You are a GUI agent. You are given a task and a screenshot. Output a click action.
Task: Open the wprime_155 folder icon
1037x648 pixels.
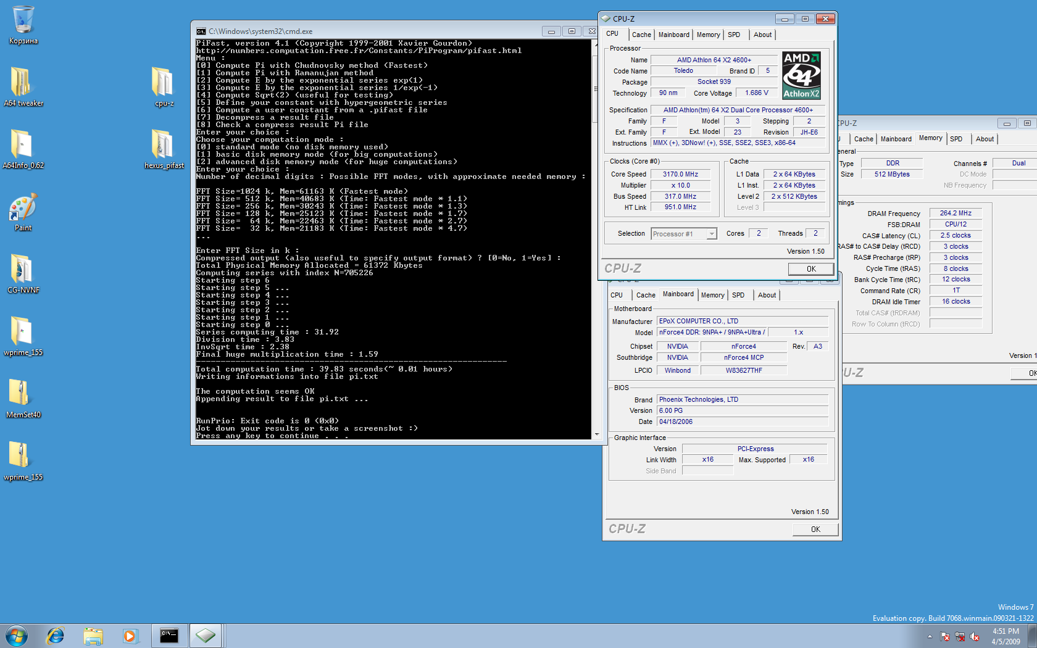tap(23, 336)
